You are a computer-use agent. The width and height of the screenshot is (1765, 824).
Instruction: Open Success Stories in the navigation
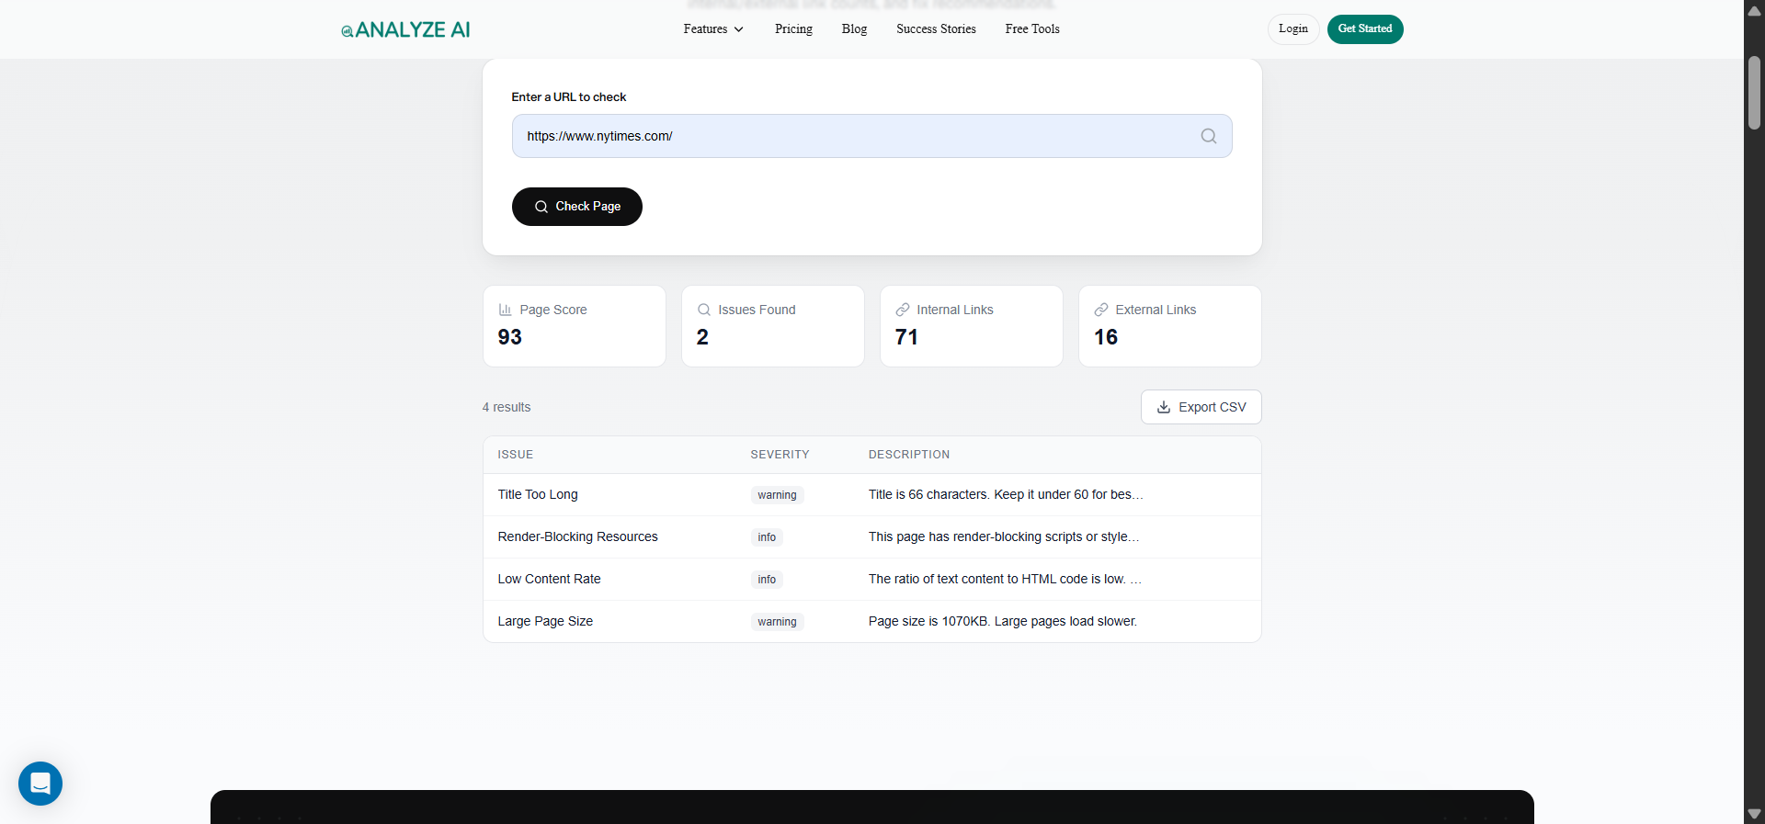(x=936, y=29)
